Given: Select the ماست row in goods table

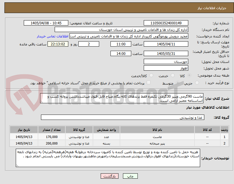Looking at the screenshot, I should (x=119, y=137).
